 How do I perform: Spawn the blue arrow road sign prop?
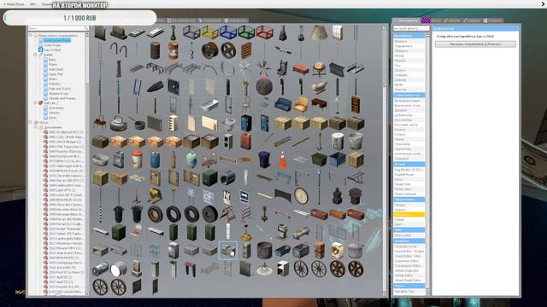click(x=244, y=197)
